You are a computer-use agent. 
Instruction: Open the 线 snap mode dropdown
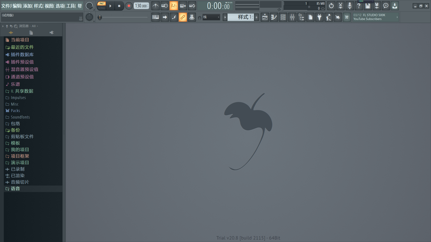tap(211, 17)
